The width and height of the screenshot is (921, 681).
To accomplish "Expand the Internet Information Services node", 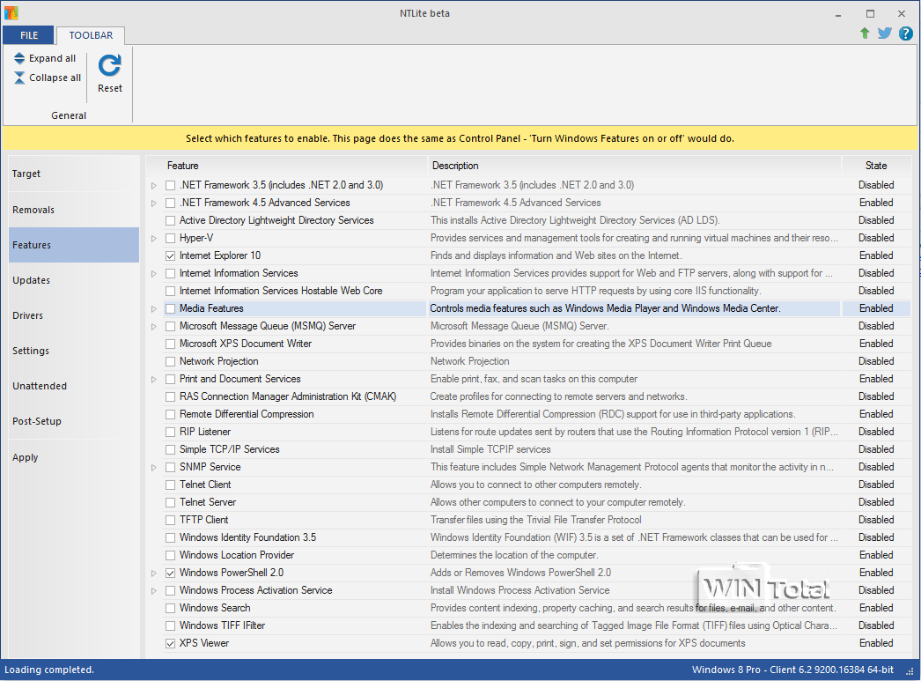I will click(154, 273).
